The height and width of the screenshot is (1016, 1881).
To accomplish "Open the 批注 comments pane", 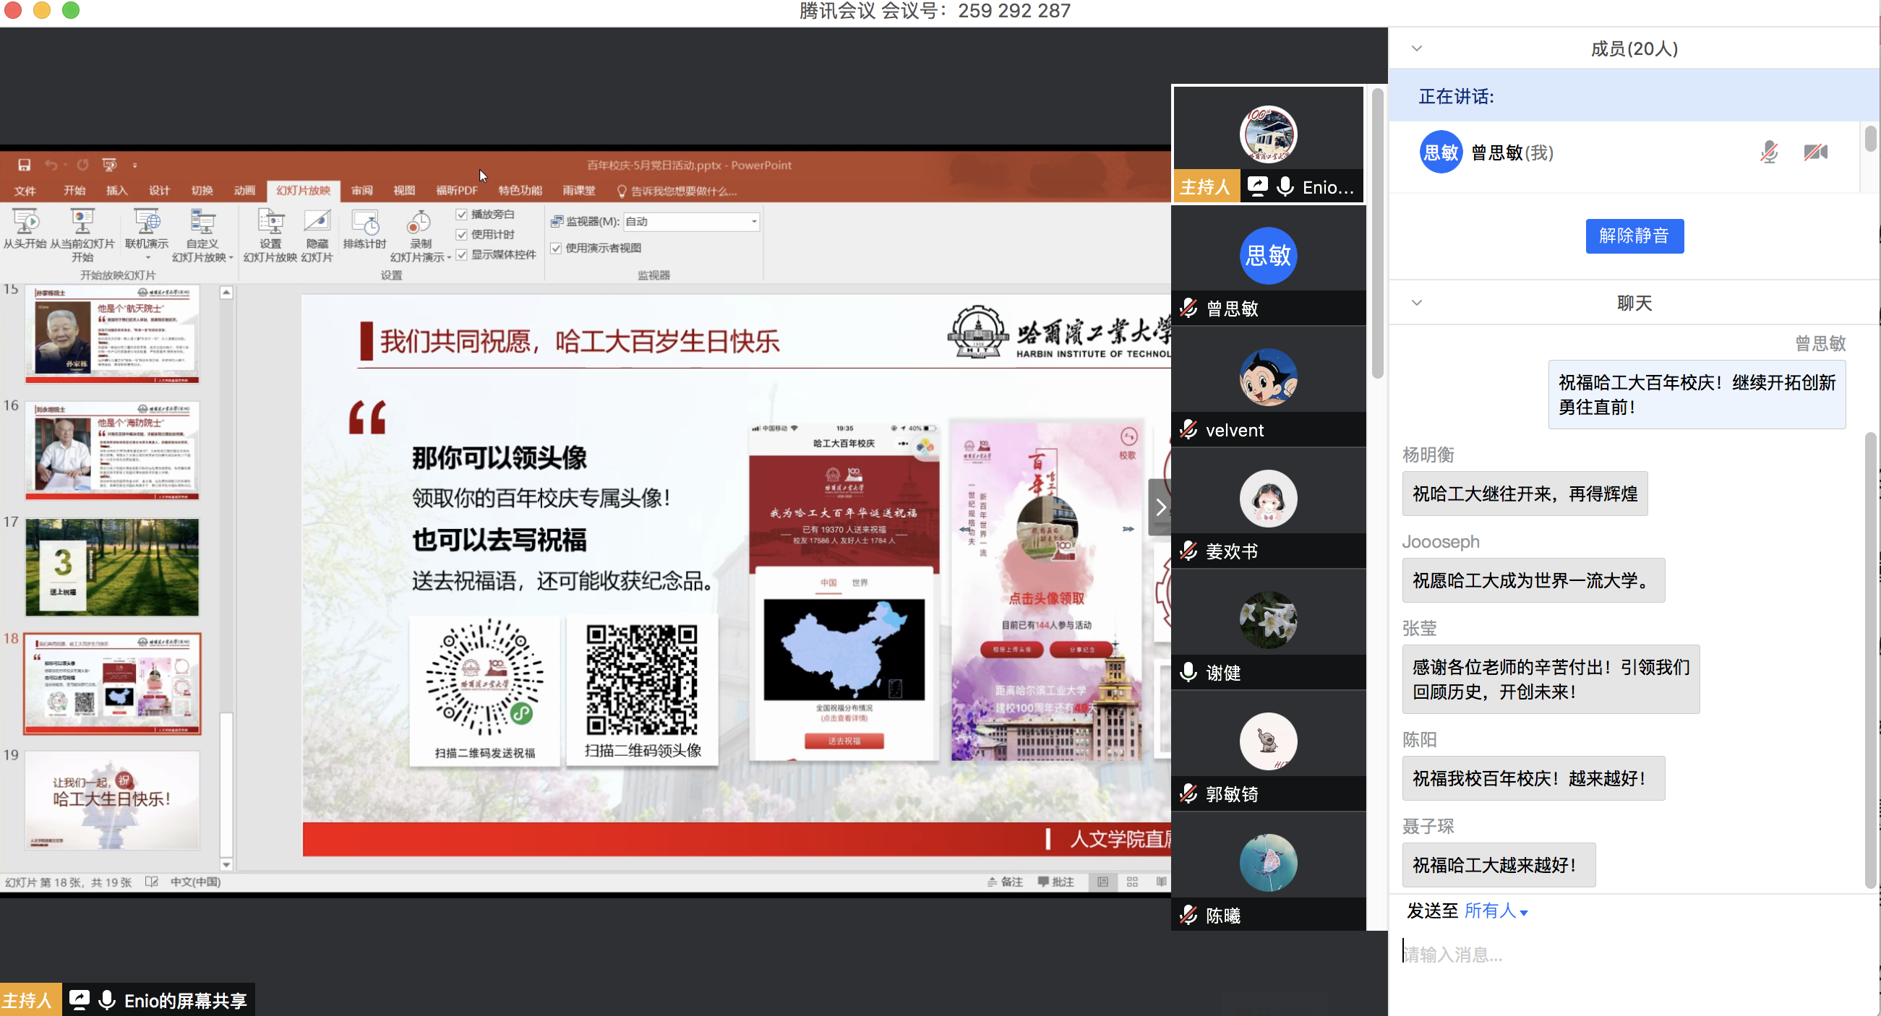I will point(1056,882).
